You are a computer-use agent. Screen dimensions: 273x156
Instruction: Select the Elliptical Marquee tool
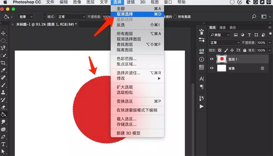3,41
